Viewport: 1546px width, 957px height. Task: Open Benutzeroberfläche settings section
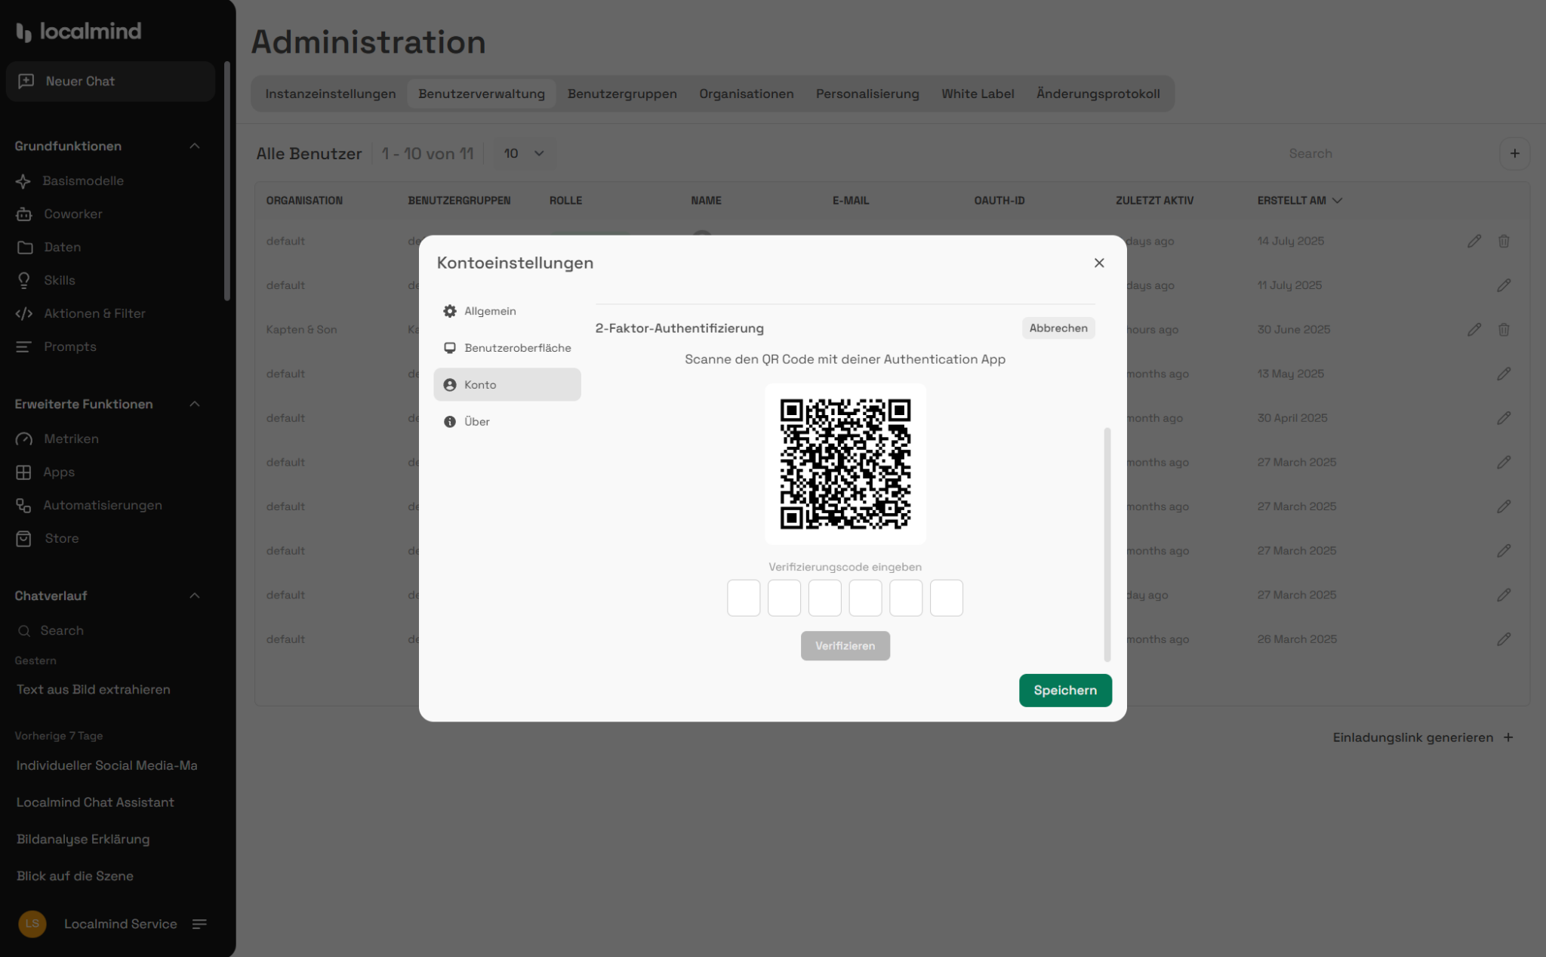[517, 348]
